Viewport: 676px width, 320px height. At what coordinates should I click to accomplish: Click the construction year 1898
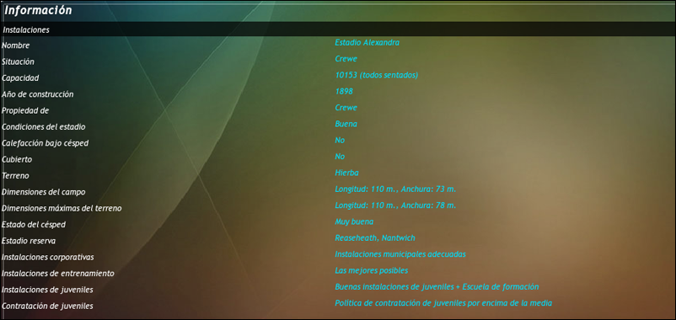point(344,92)
